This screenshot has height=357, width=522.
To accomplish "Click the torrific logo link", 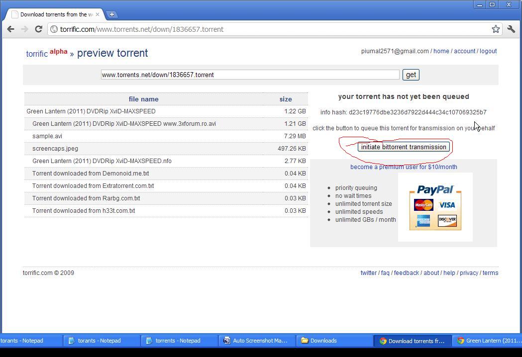I will coord(37,54).
